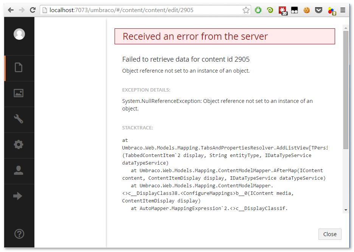Open the Users section person icon

click(19, 170)
